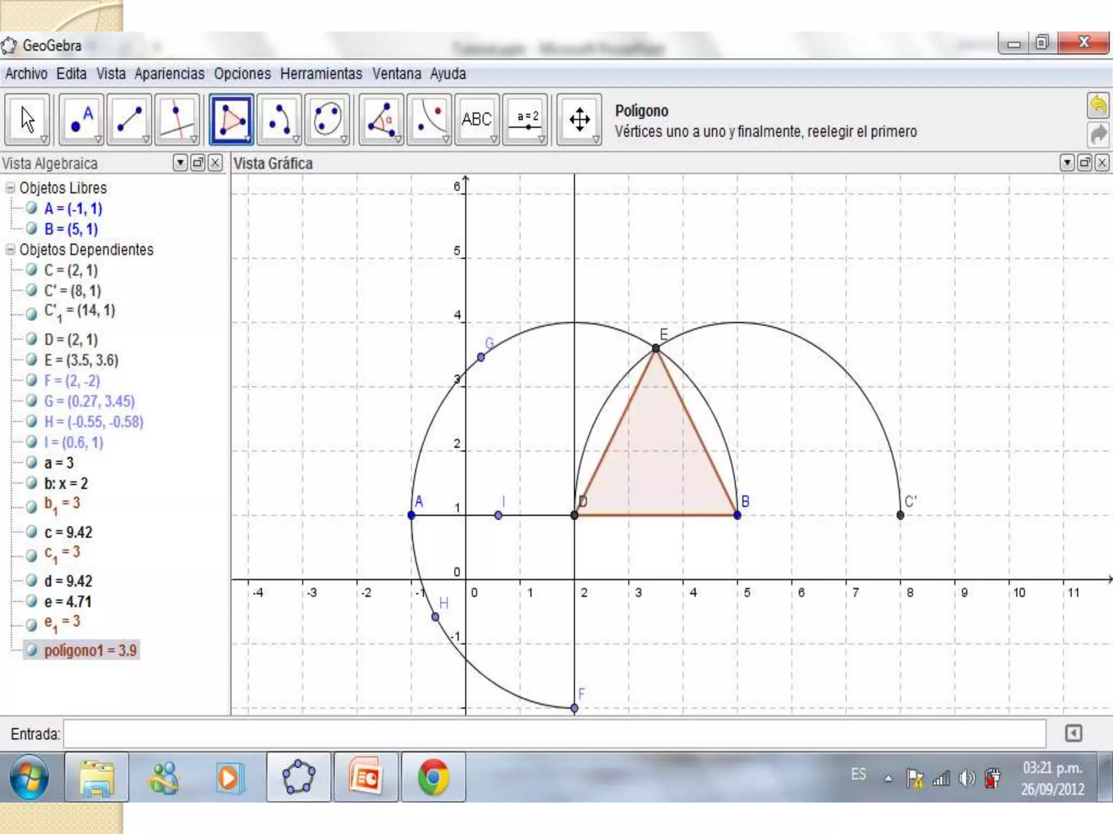The image size is (1113, 834).
Task: Collapse the Objetos Libres tree group
Action: pyautogui.click(x=10, y=188)
